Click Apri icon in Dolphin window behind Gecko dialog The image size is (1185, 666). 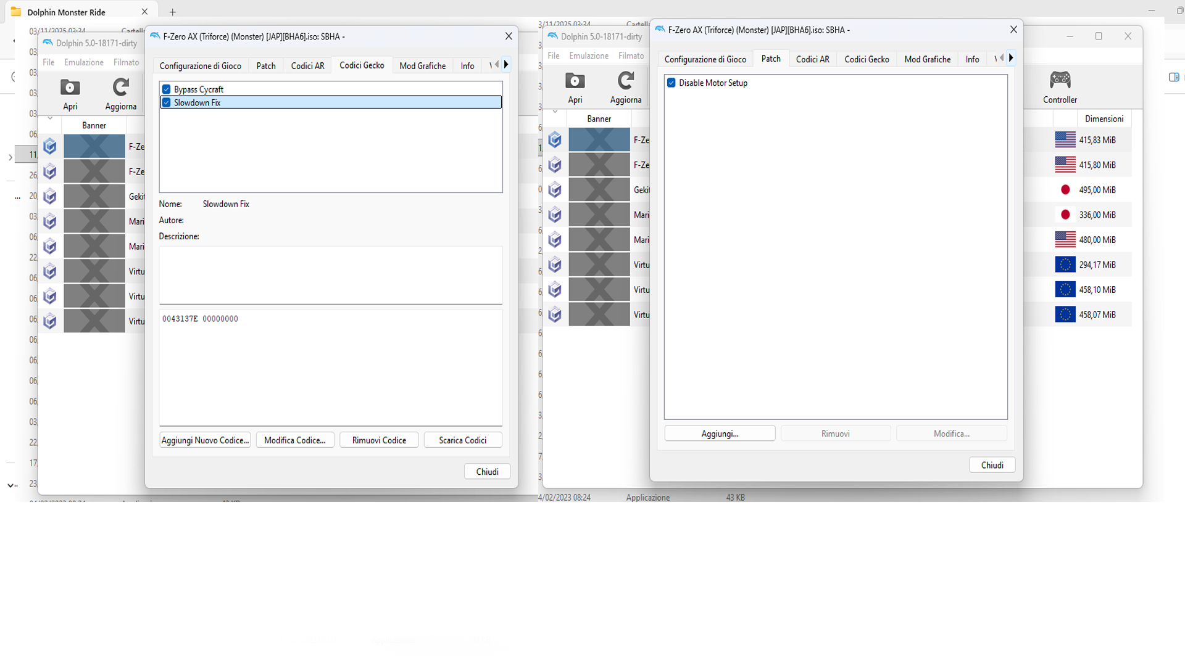coord(70,88)
